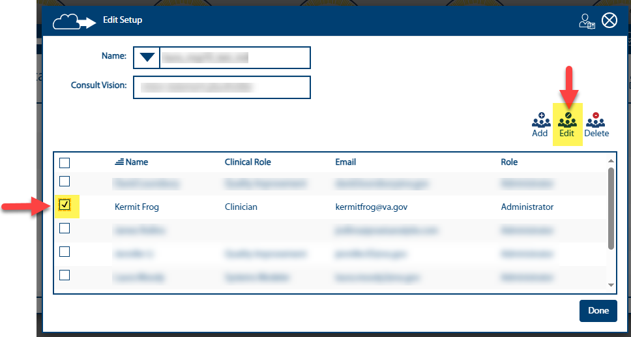Click the user list scrollbar thumb

click(611, 209)
